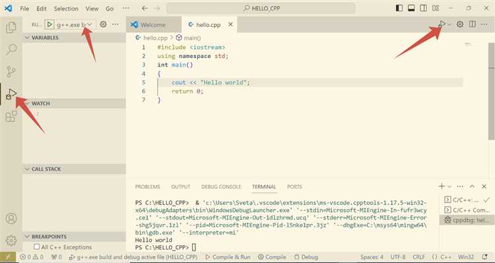Image resolution: width=495 pixels, height=263 pixels.
Task: Open the View menu
Action: coord(92,9)
